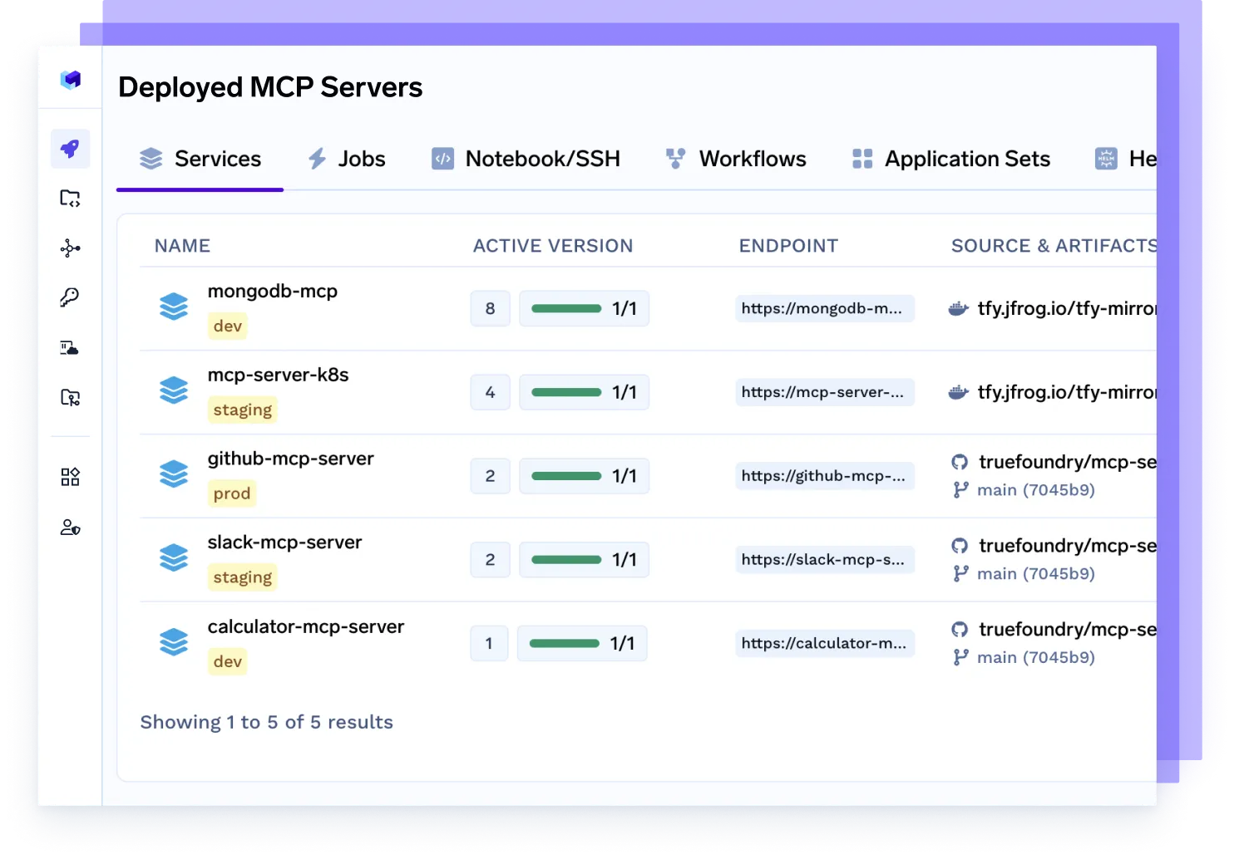Click active version badge 4 for mcp-server-k8s

(x=490, y=392)
